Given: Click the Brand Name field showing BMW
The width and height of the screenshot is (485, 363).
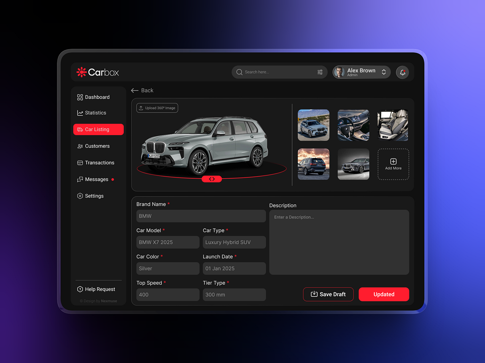Looking at the screenshot, I should pyautogui.click(x=201, y=216).
